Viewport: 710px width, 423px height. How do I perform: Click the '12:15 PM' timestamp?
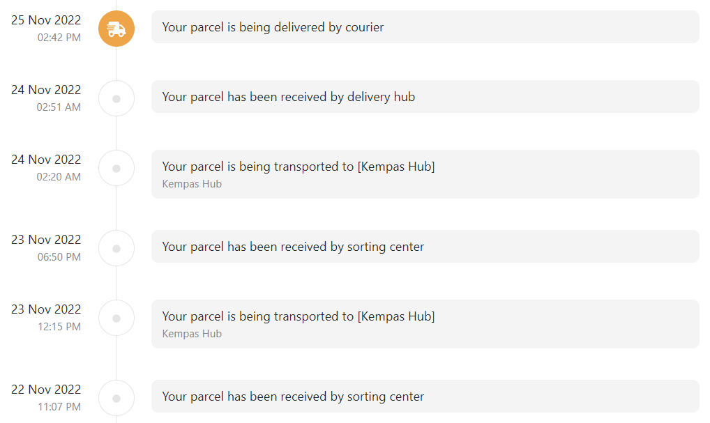click(59, 327)
